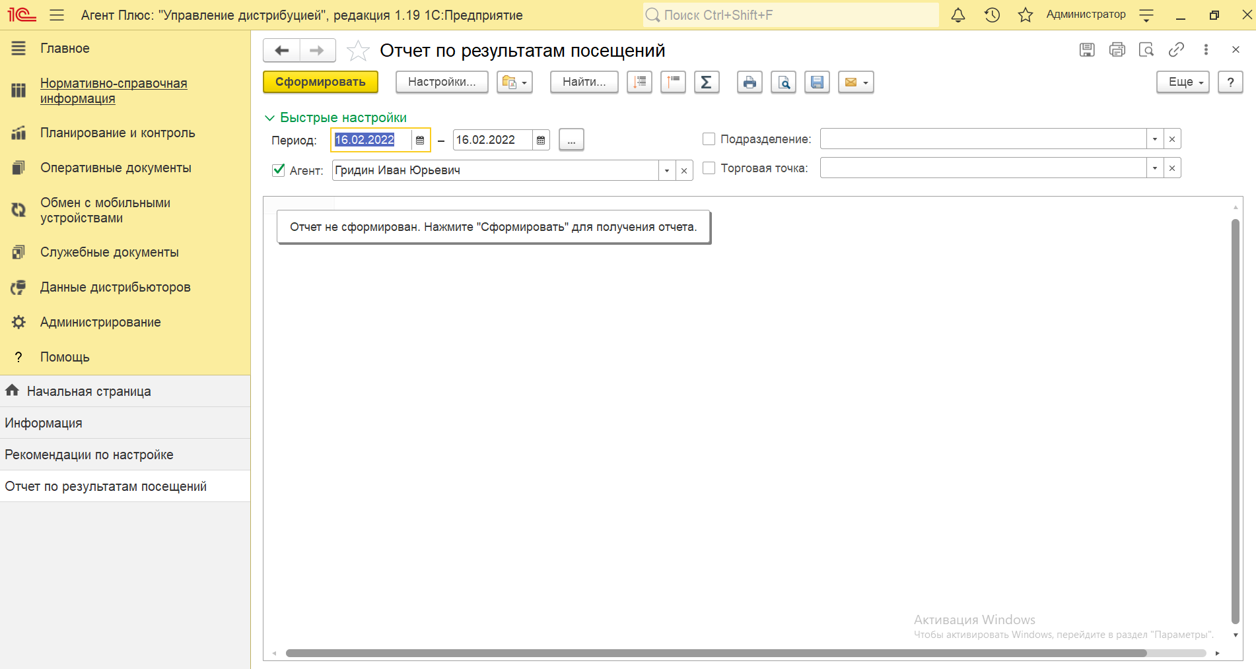Click the get link chain icon

point(1176,49)
